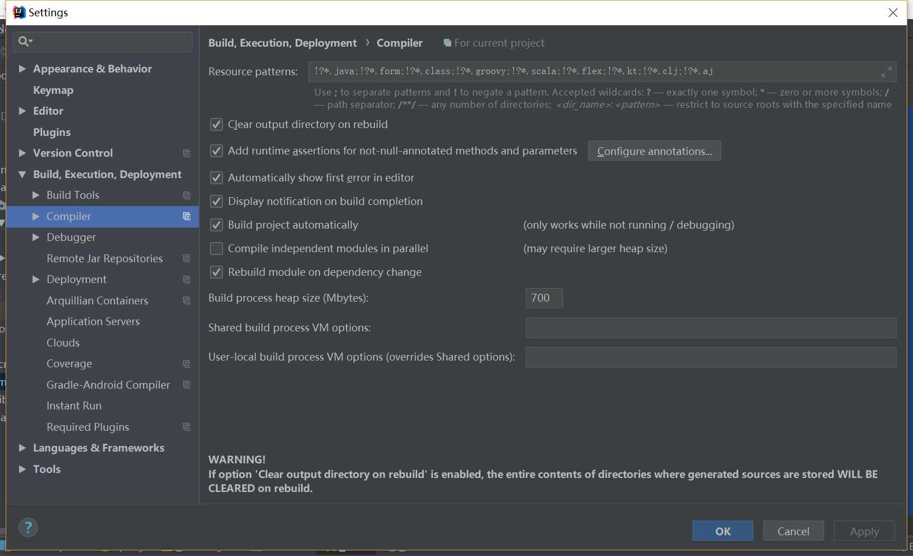Click Build, Execution, Deployment breadcrumb
Image resolution: width=913 pixels, height=556 pixels.
[x=282, y=43]
